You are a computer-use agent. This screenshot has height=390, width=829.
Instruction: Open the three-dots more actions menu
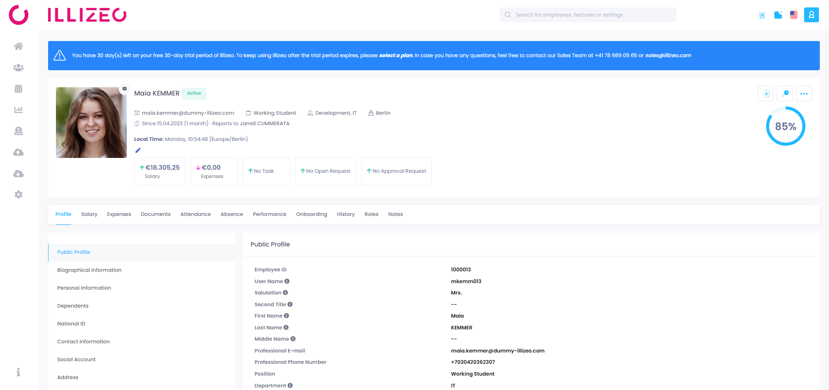[804, 94]
